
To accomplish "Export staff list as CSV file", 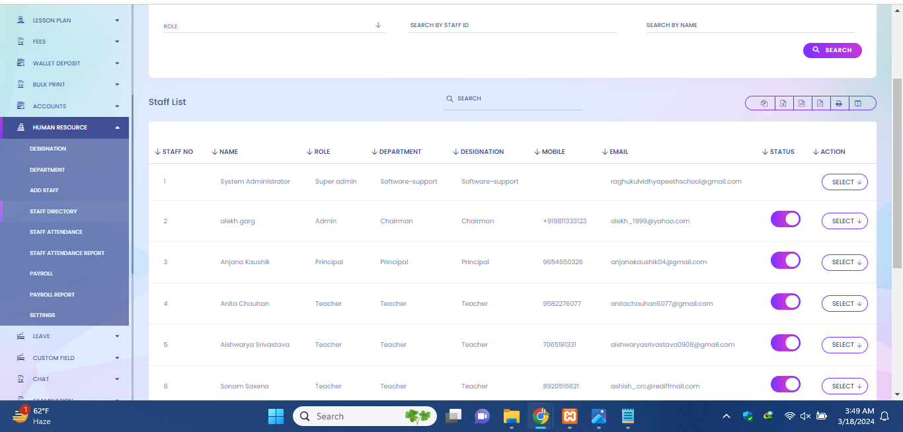I will [801, 103].
